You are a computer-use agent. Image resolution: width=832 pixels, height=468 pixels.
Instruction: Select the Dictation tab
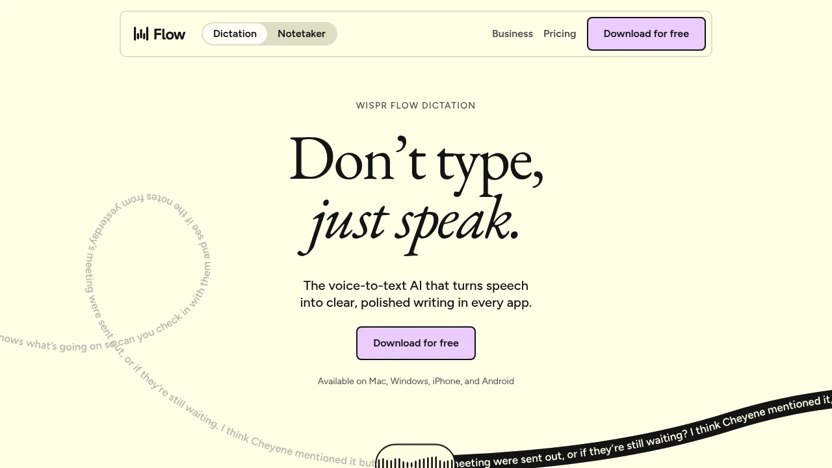click(x=235, y=34)
